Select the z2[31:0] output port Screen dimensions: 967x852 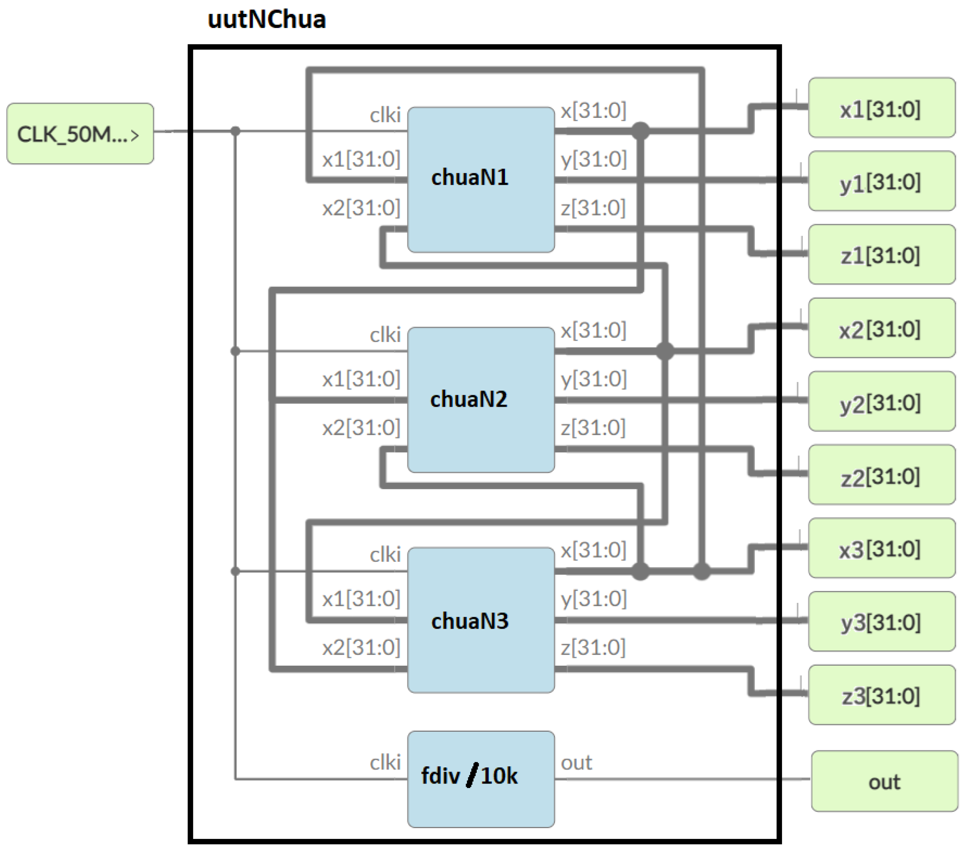pos(881,475)
